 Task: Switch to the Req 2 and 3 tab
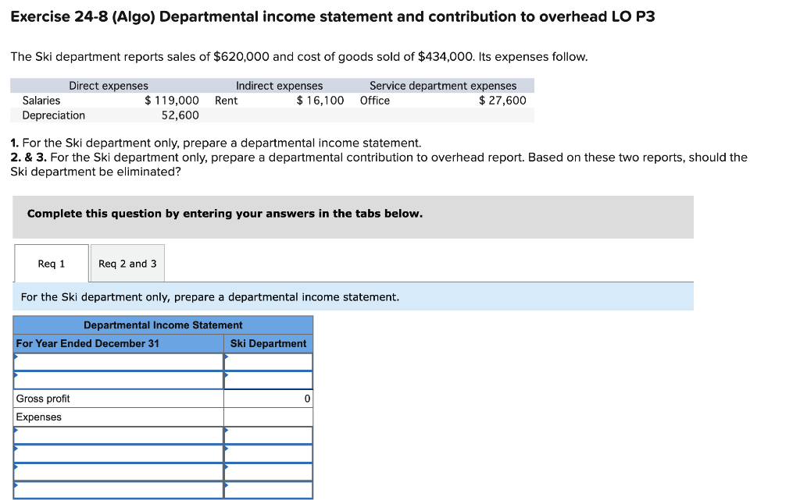127,263
